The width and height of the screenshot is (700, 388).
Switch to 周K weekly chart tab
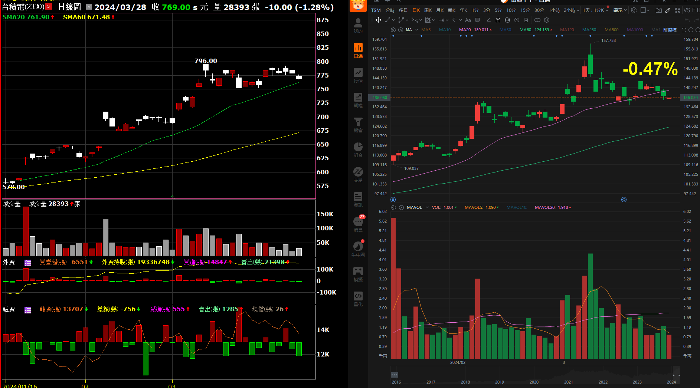point(428,10)
